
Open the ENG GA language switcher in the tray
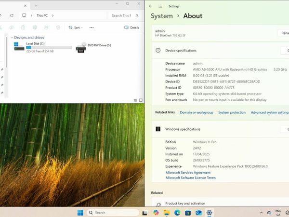(278, 213)
